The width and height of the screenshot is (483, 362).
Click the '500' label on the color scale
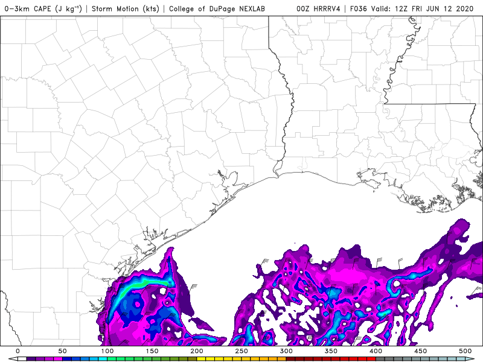(x=465, y=351)
